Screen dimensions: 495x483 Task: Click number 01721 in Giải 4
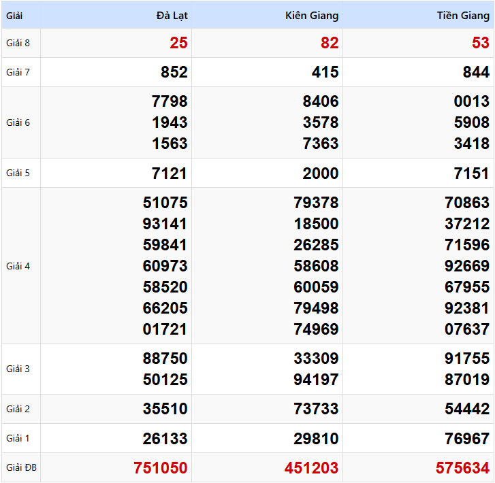click(165, 329)
